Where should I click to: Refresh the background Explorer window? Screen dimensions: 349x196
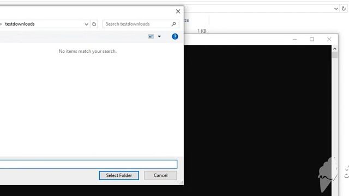coord(344,9)
